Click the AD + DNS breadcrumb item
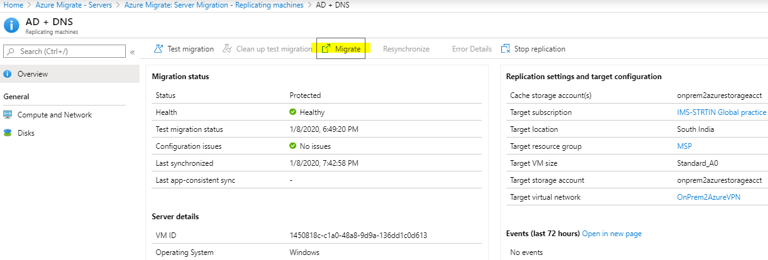The image size is (768, 260). pos(333,5)
